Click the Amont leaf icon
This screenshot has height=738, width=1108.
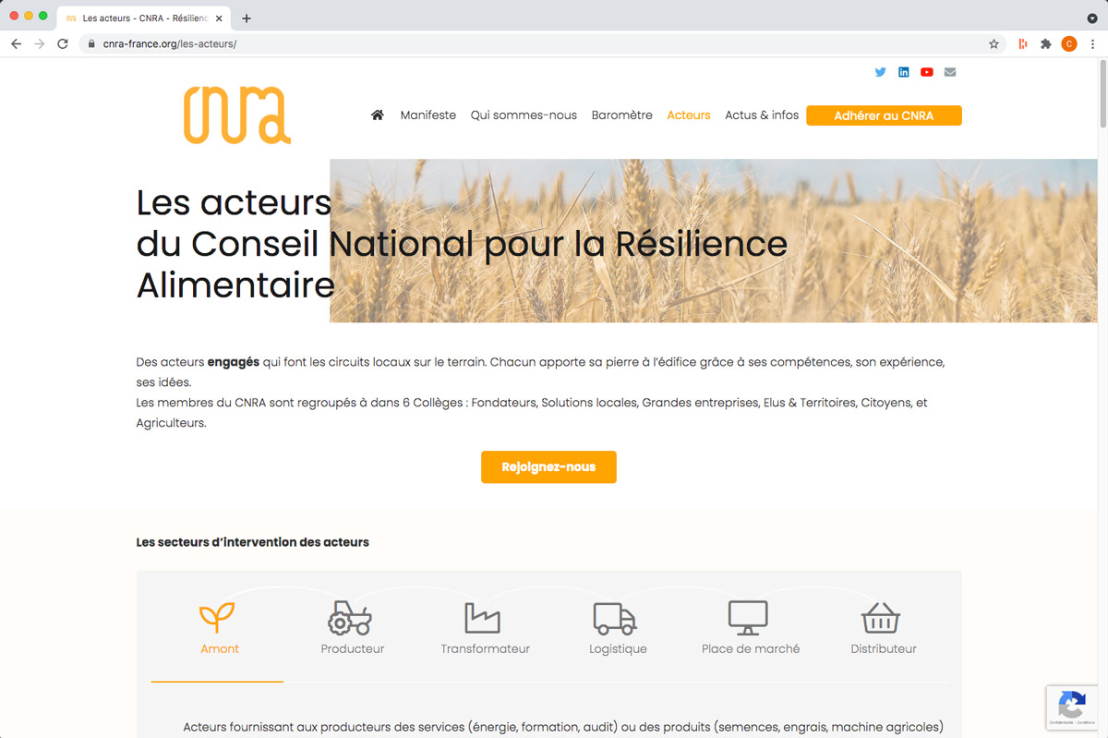[x=219, y=614]
